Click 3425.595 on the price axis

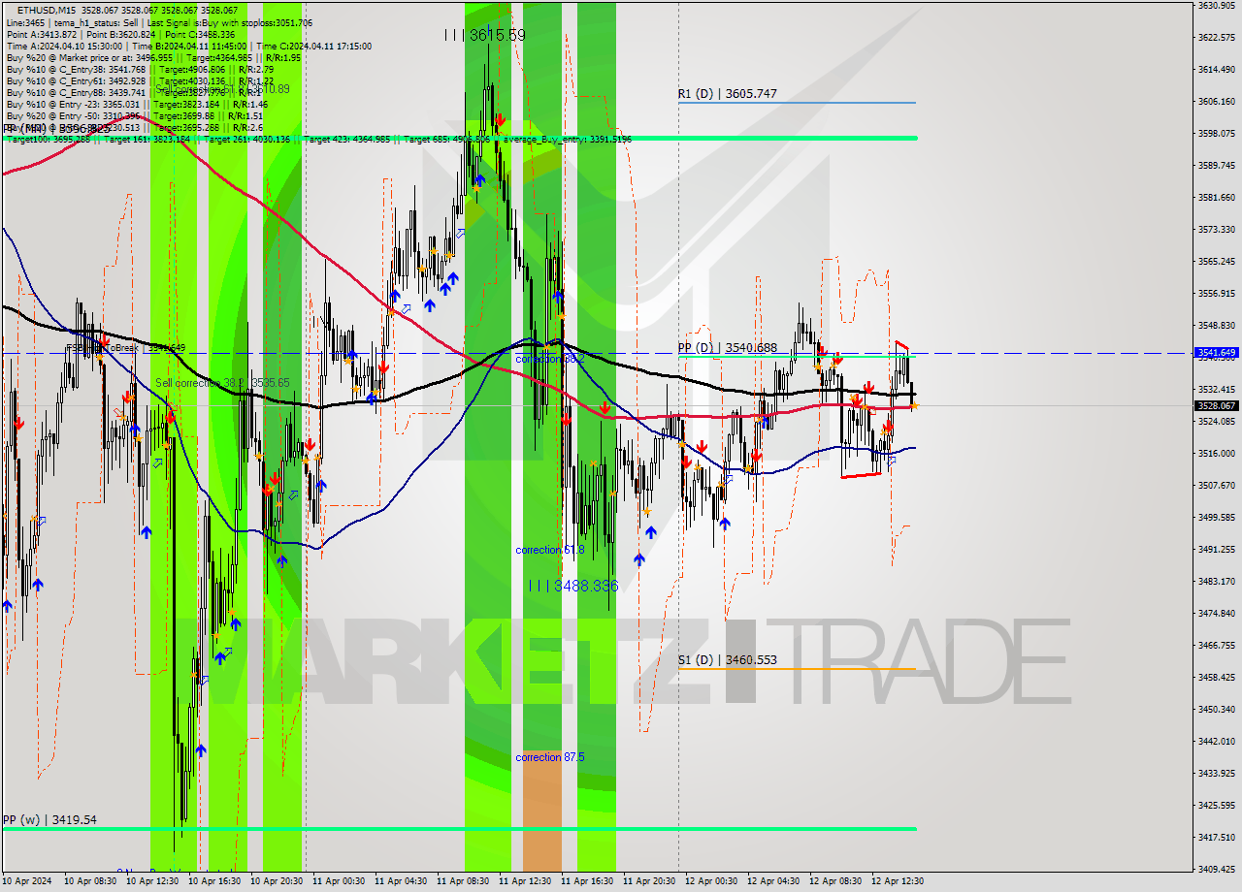click(x=1217, y=805)
